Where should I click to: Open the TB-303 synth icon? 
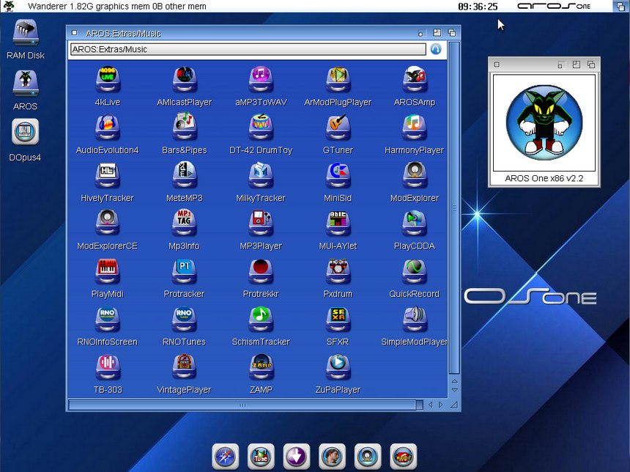108,367
